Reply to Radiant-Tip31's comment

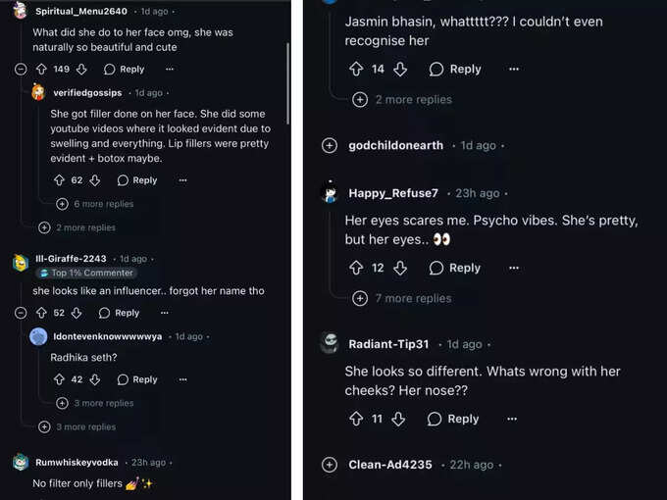click(x=453, y=419)
